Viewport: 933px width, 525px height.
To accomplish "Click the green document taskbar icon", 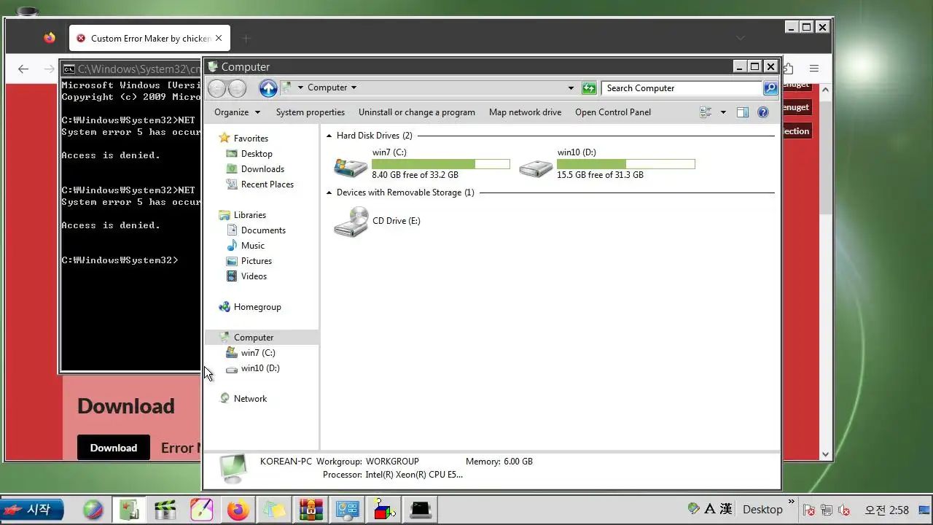I will tap(129, 510).
